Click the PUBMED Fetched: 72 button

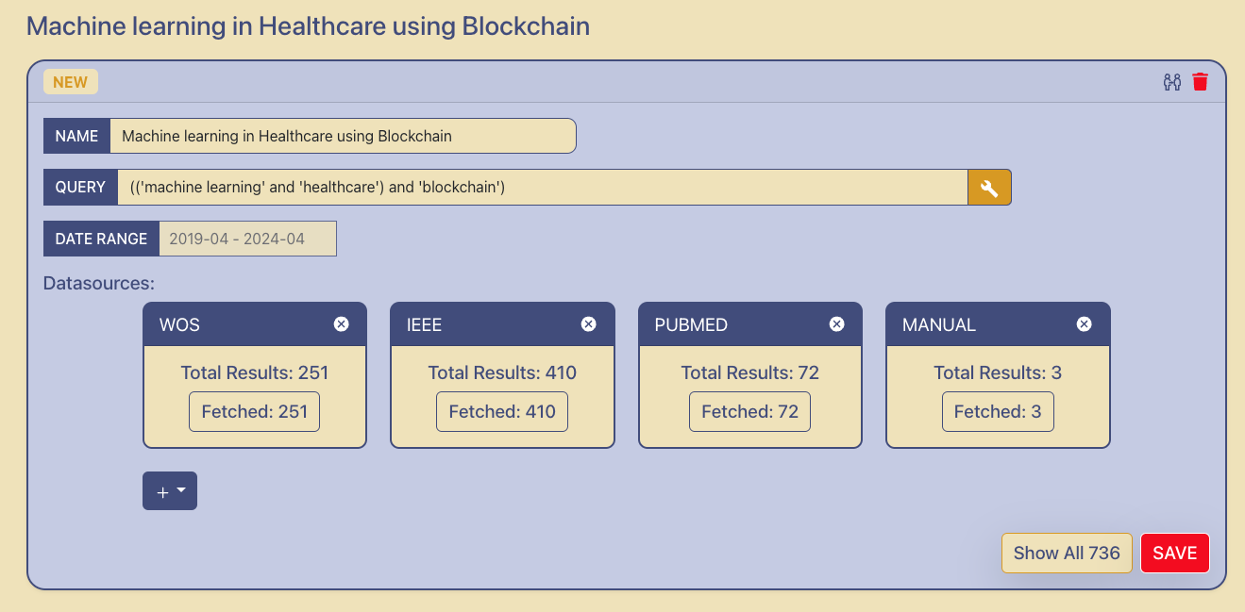coord(750,412)
